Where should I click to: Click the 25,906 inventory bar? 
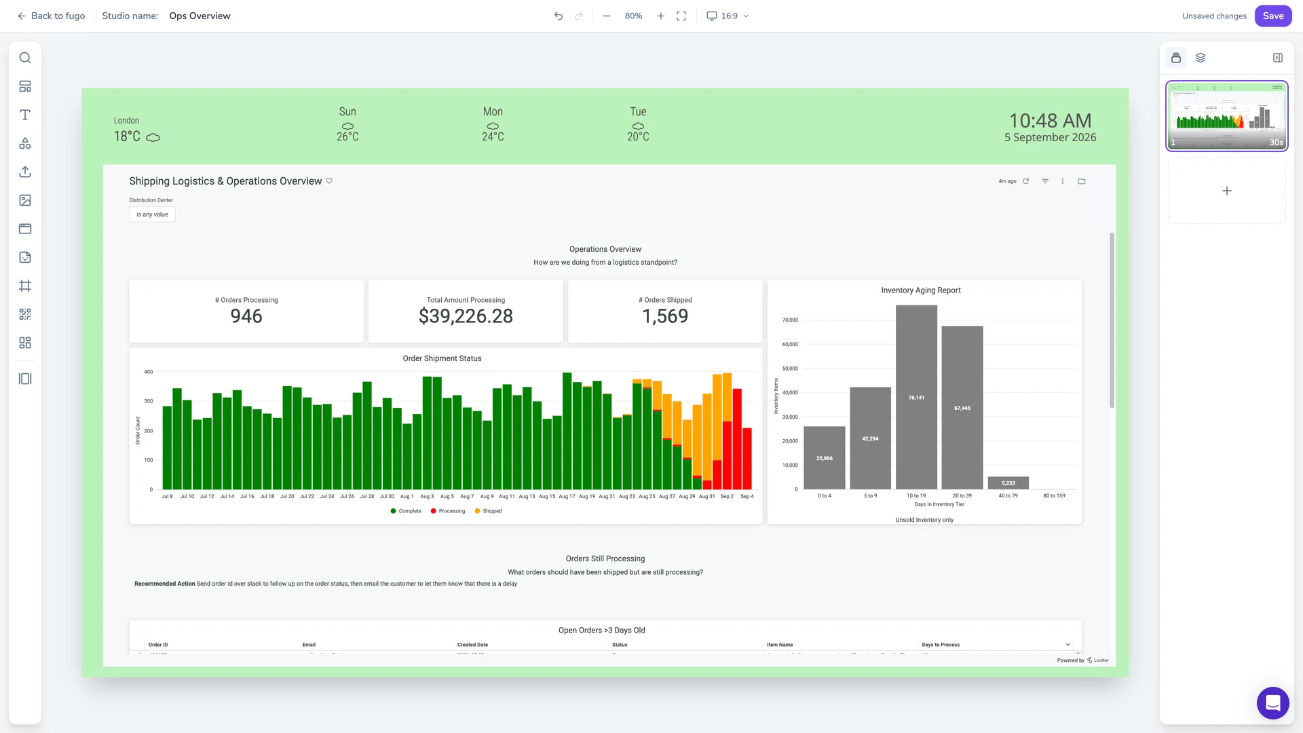(824, 458)
